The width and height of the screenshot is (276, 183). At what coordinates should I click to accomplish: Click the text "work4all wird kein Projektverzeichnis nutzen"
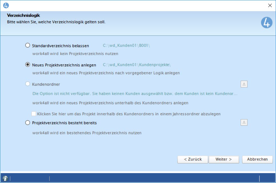coord(75,54)
